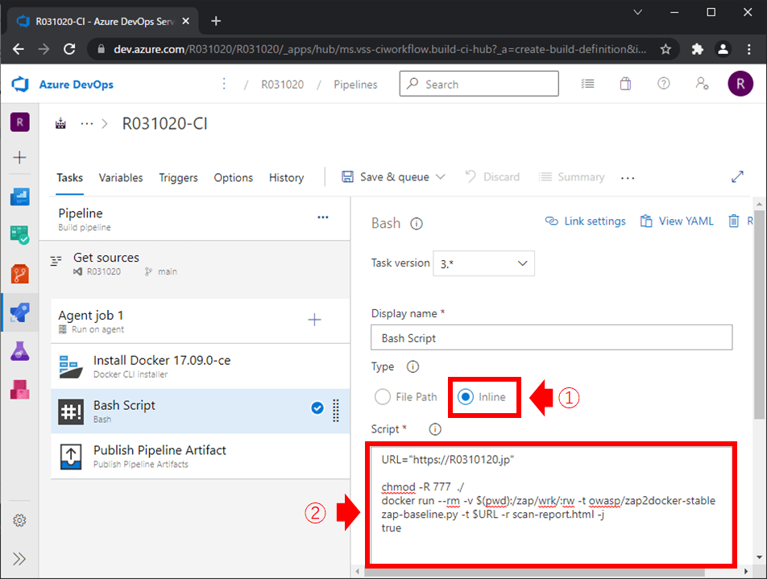Open the Chrome three-dot menu

click(x=749, y=49)
